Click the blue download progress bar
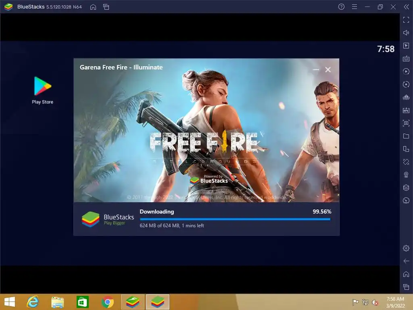 point(235,219)
